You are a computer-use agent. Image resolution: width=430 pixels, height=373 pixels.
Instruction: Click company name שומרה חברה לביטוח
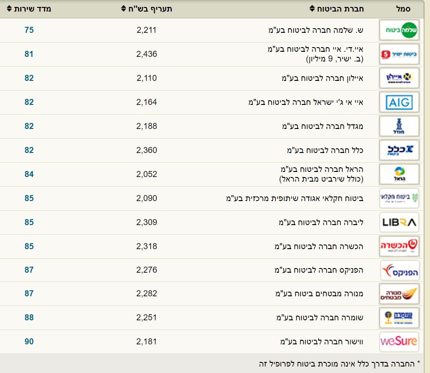click(x=320, y=318)
